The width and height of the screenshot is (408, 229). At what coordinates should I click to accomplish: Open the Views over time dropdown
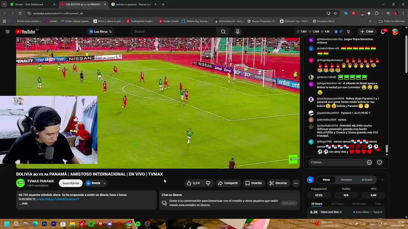tap(331, 212)
